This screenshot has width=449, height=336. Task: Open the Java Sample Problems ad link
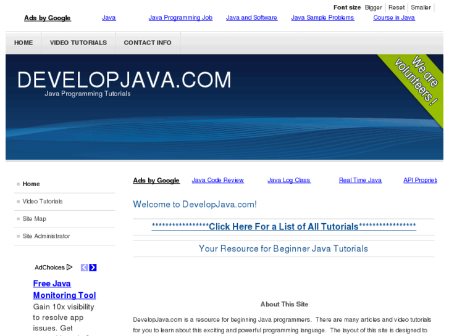click(x=322, y=17)
